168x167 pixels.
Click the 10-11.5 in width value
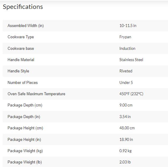(x=128, y=26)
